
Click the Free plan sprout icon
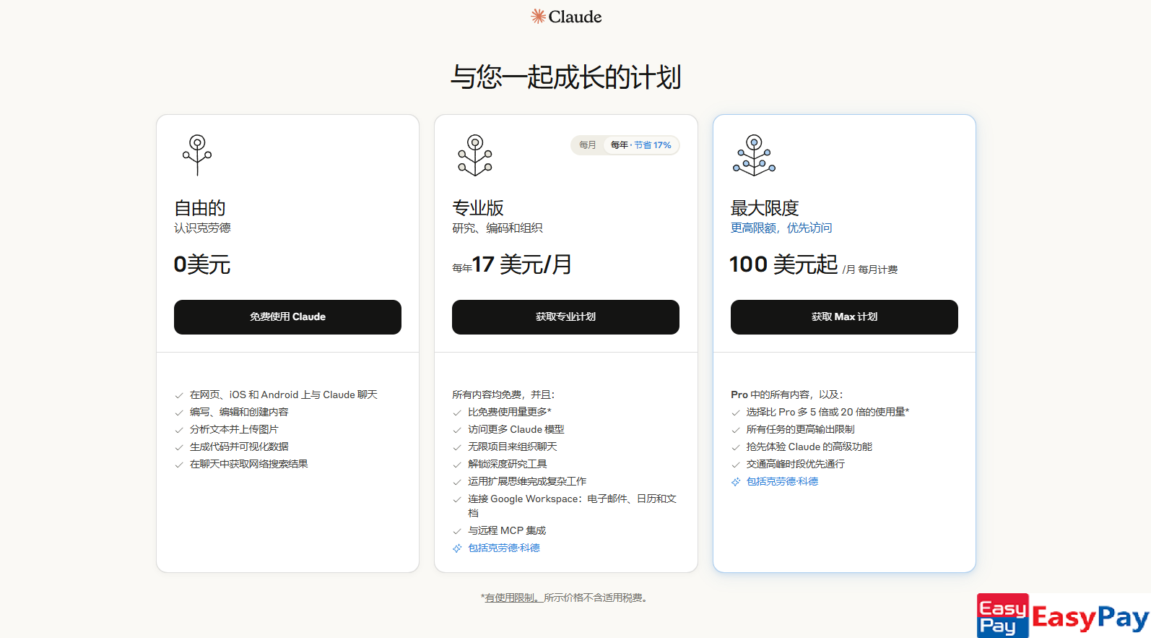tap(197, 155)
